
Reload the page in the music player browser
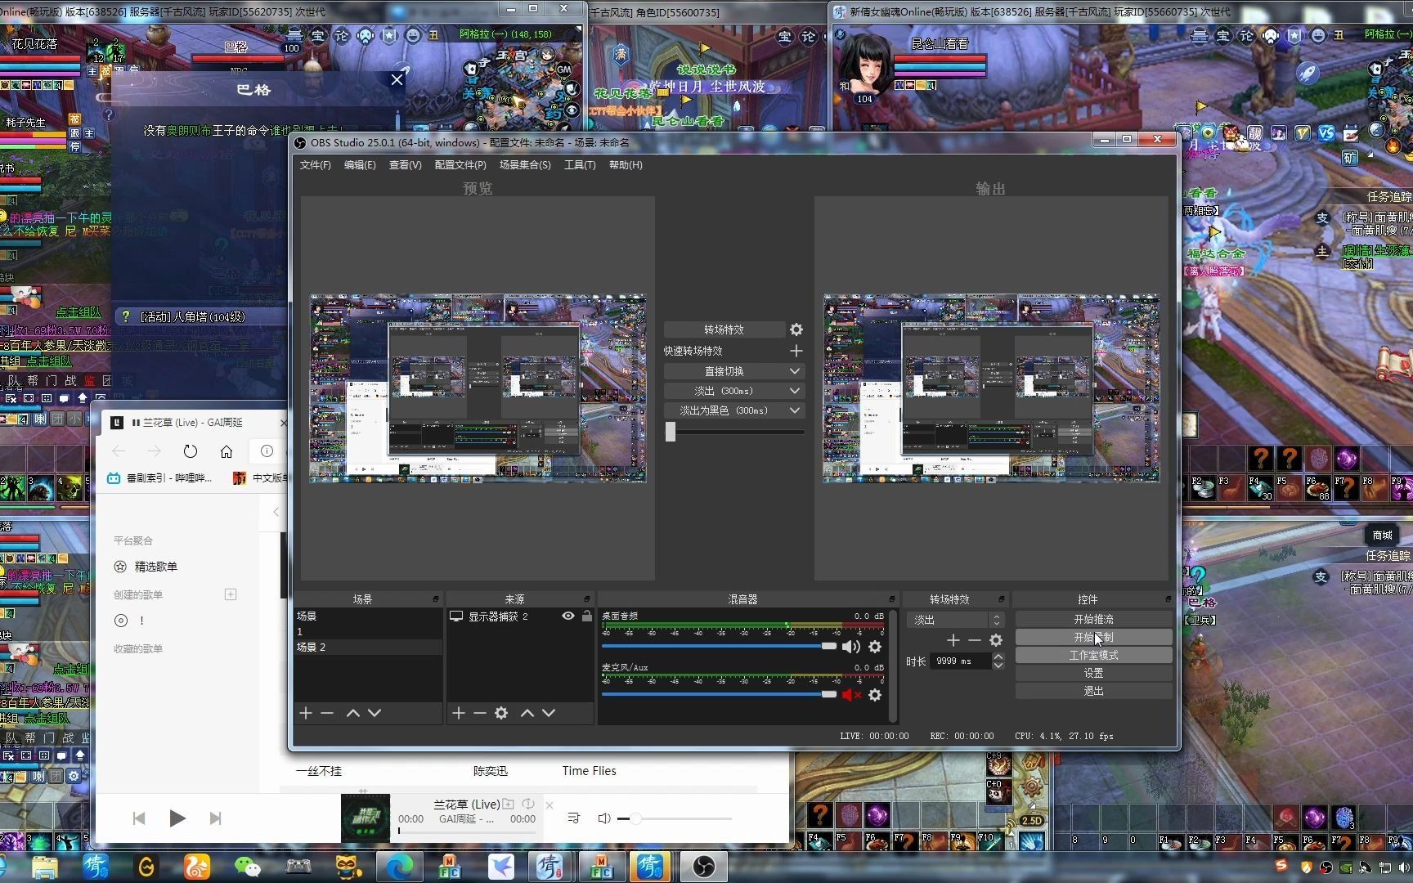191,451
